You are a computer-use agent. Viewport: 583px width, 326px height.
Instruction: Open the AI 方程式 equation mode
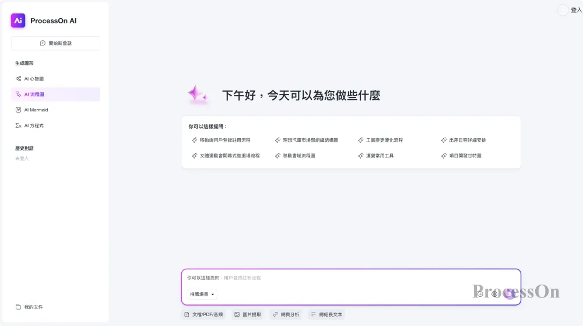point(56,125)
